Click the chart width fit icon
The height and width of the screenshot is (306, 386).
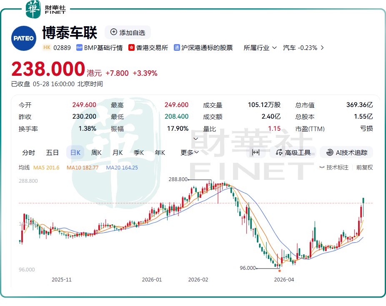tap(256, 153)
